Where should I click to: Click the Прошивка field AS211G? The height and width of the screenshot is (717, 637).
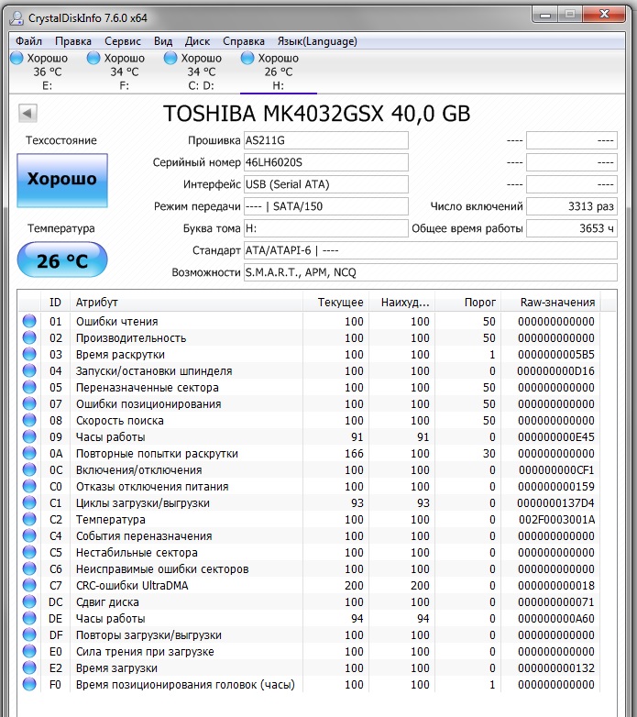(325, 140)
